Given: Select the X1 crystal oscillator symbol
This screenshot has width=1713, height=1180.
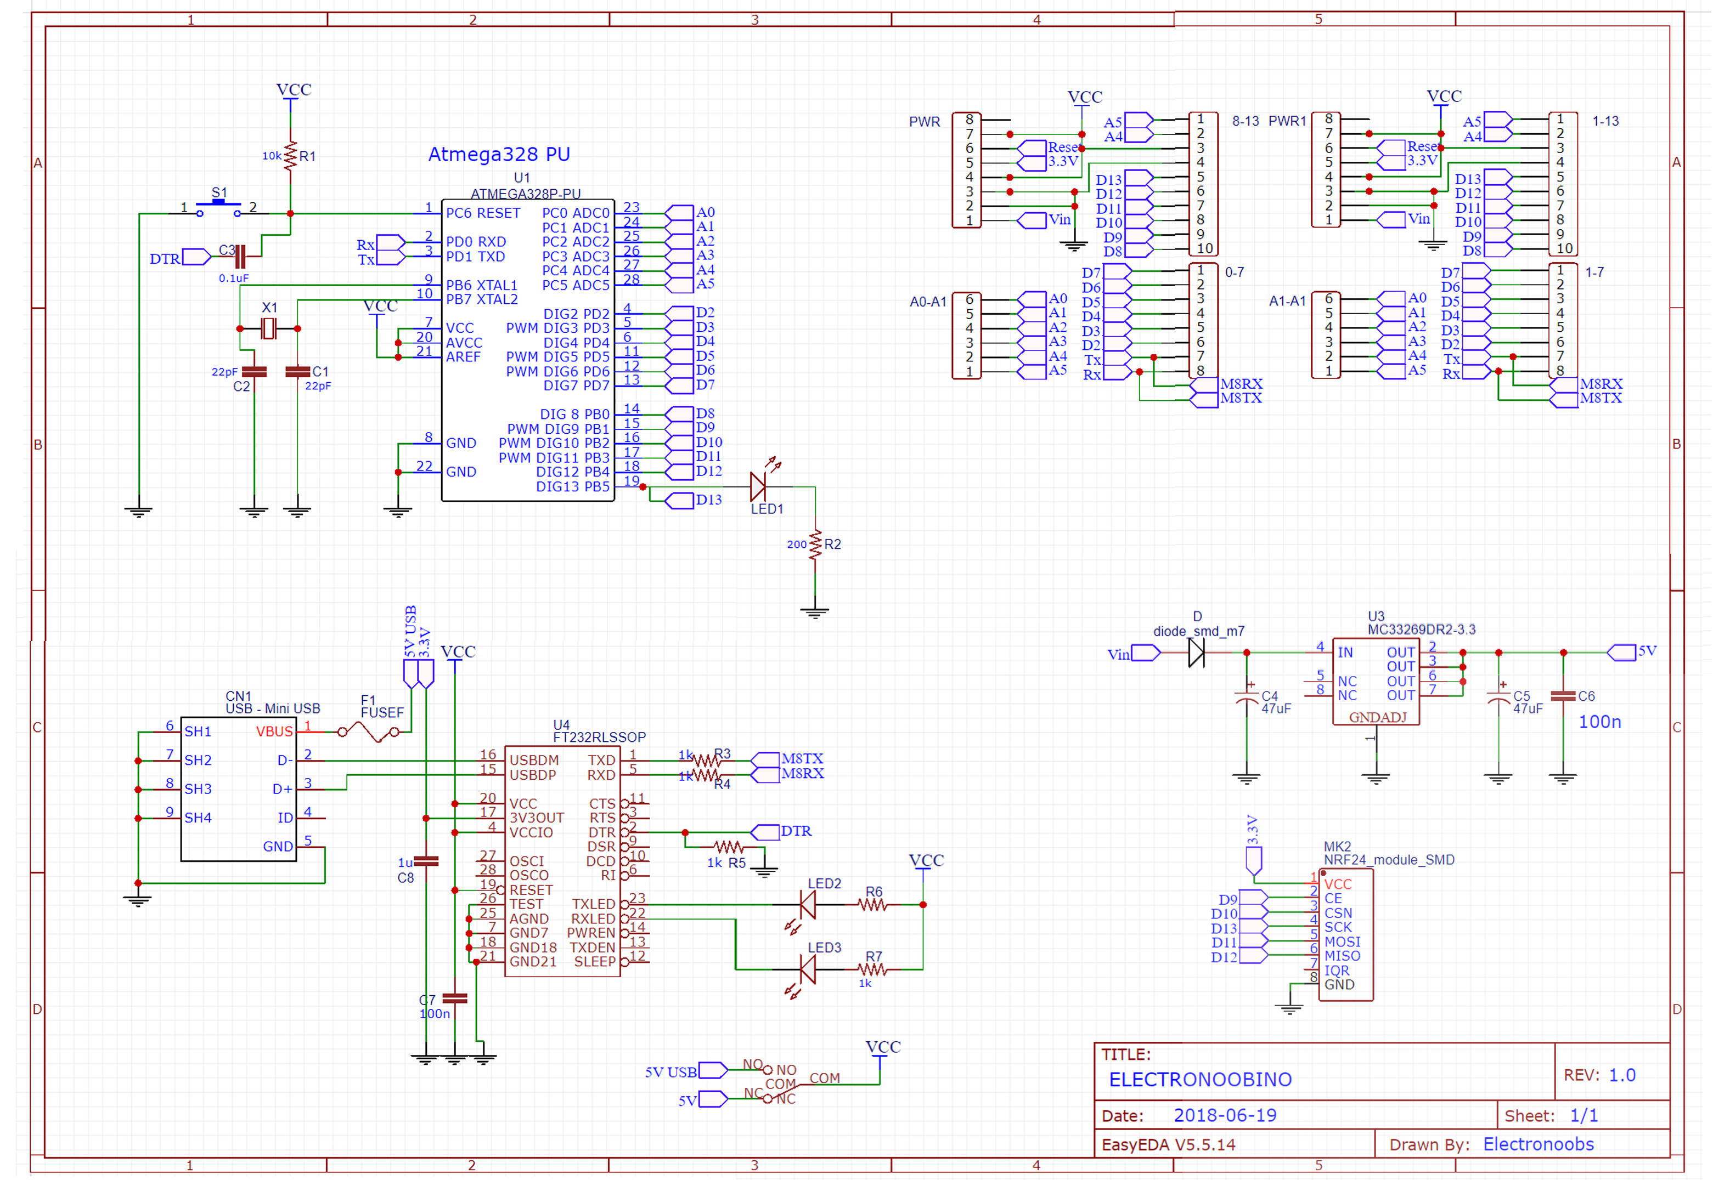Looking at the screenshot, I should point(269,328).
